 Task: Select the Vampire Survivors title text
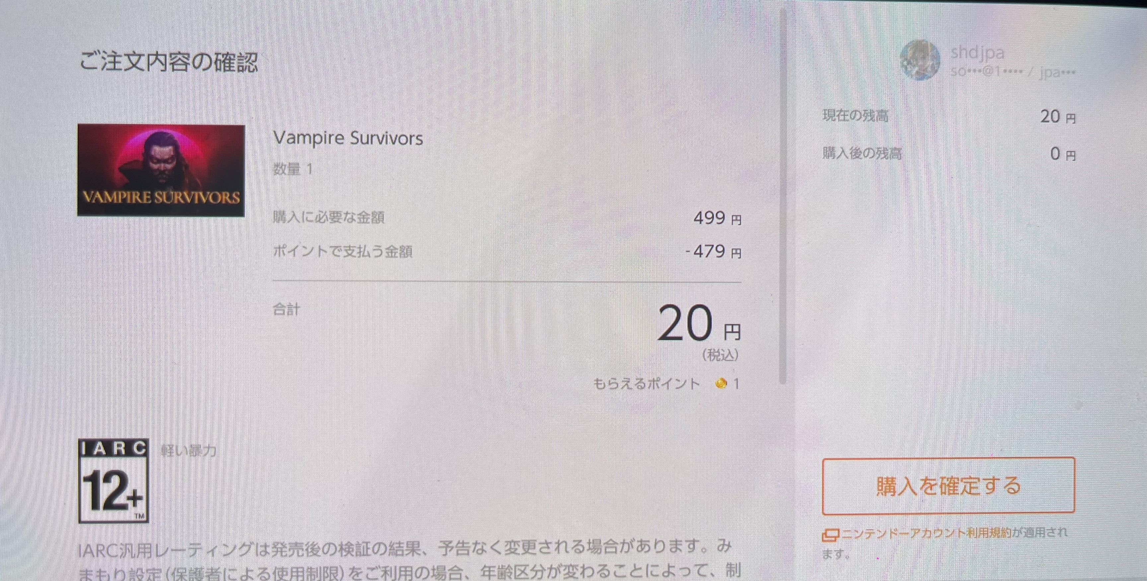click(348, 138)
